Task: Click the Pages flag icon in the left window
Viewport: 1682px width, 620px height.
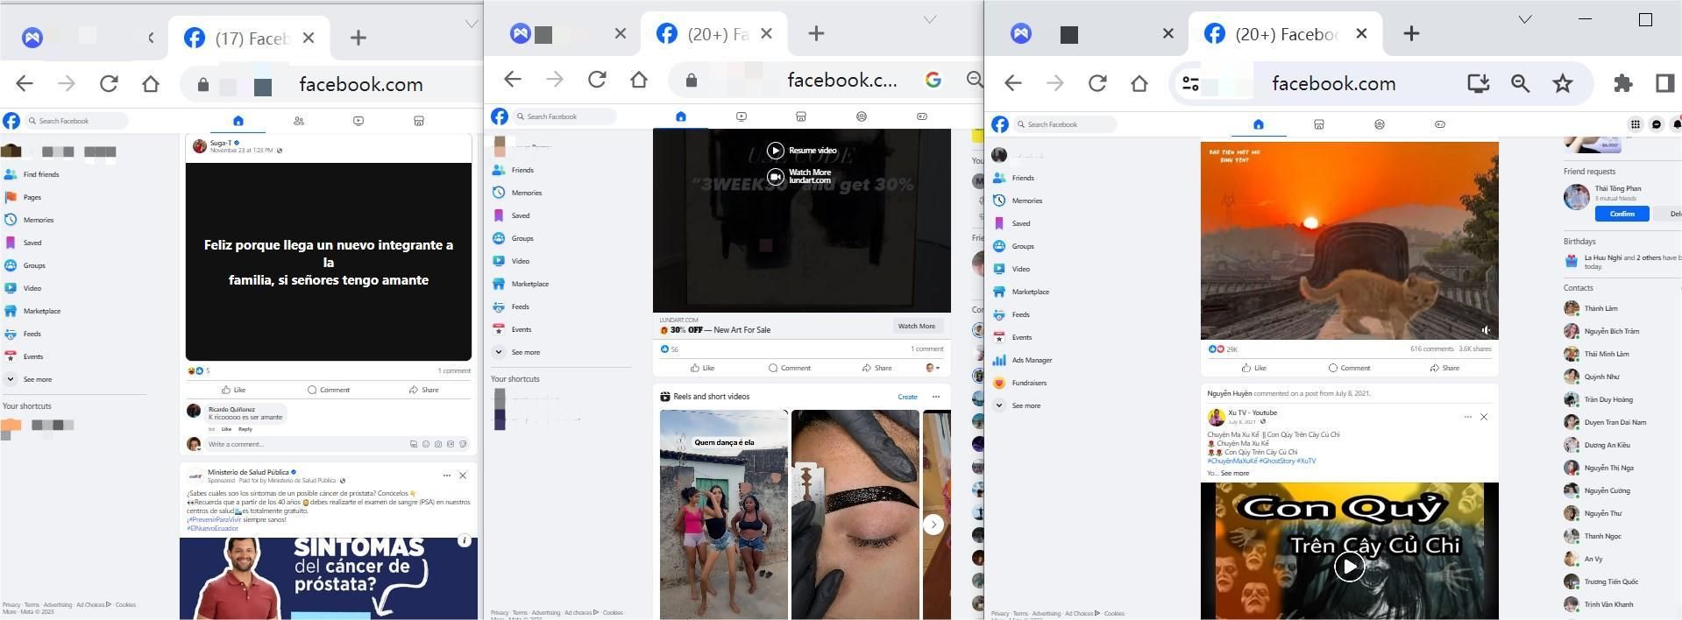Action: 11,197
